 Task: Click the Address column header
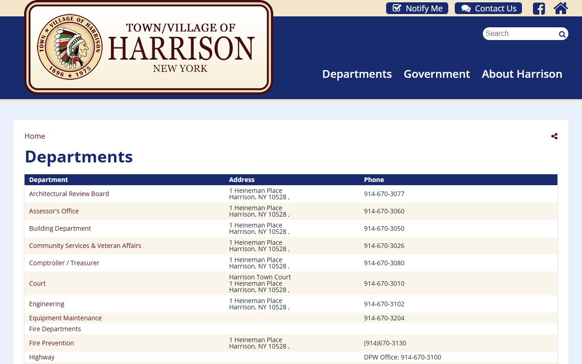coord(242,180)
